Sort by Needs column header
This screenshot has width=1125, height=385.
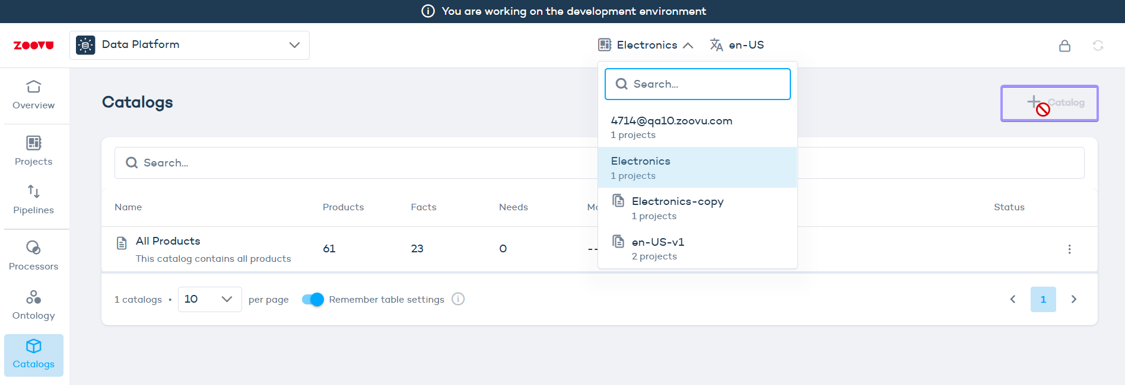513,207
